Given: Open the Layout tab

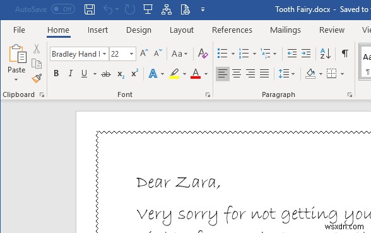Looking at the screenshot, I should point(182,30).
